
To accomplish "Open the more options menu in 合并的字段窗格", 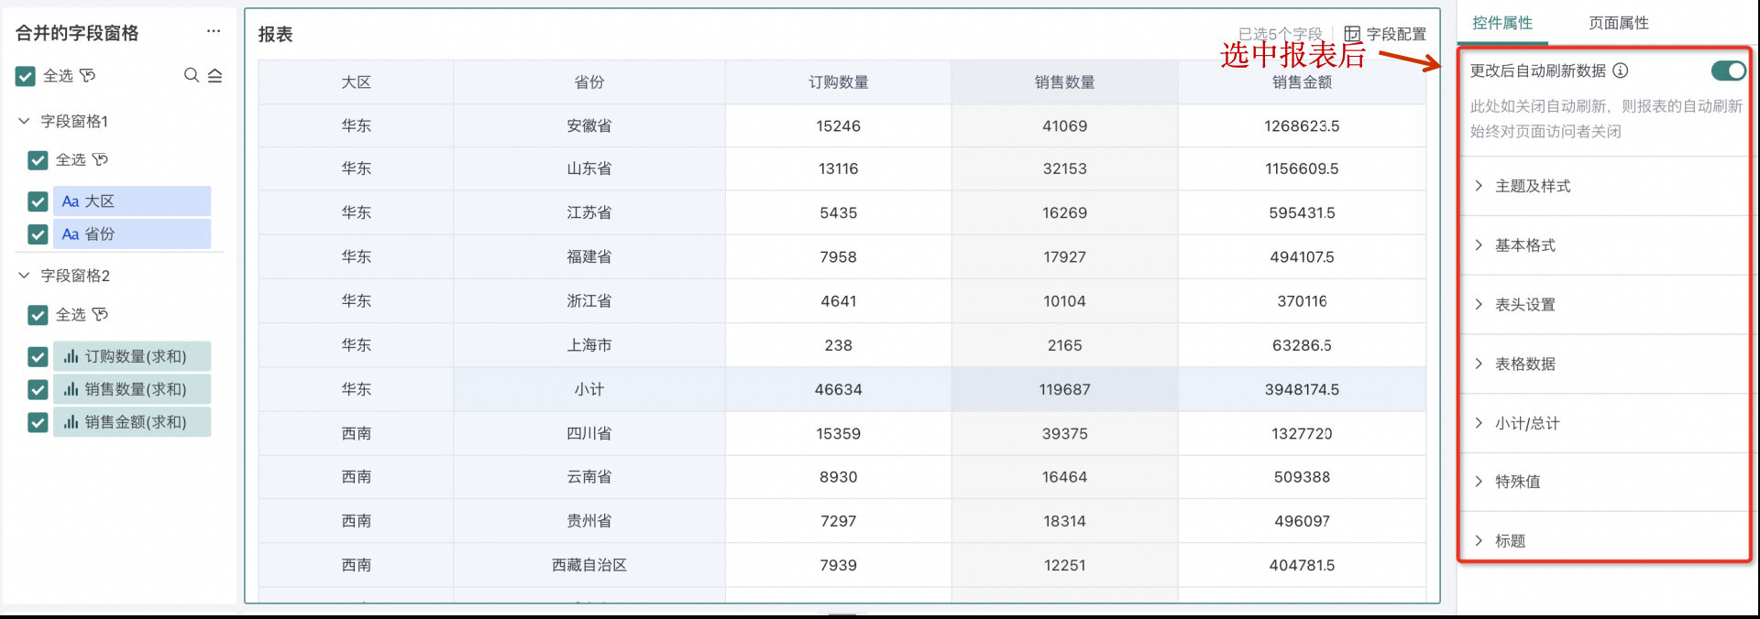I will tap(214, 31).
